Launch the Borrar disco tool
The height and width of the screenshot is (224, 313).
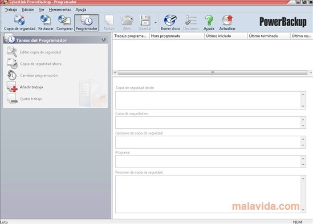(170, 23)
